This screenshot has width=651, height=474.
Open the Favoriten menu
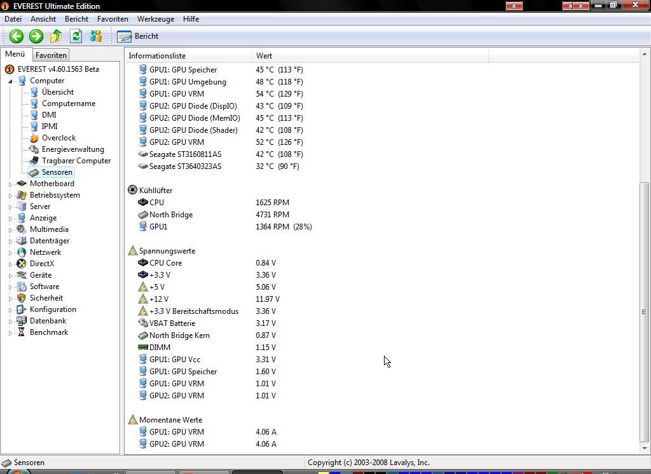pos(113,19)
